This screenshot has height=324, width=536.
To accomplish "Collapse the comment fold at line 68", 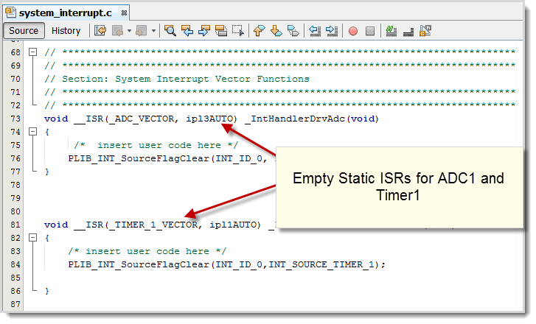I will (x=32, y=52).
